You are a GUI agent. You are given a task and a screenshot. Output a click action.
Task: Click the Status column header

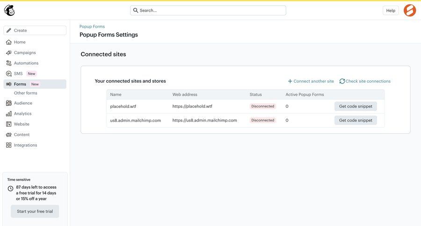click(255, 94)
